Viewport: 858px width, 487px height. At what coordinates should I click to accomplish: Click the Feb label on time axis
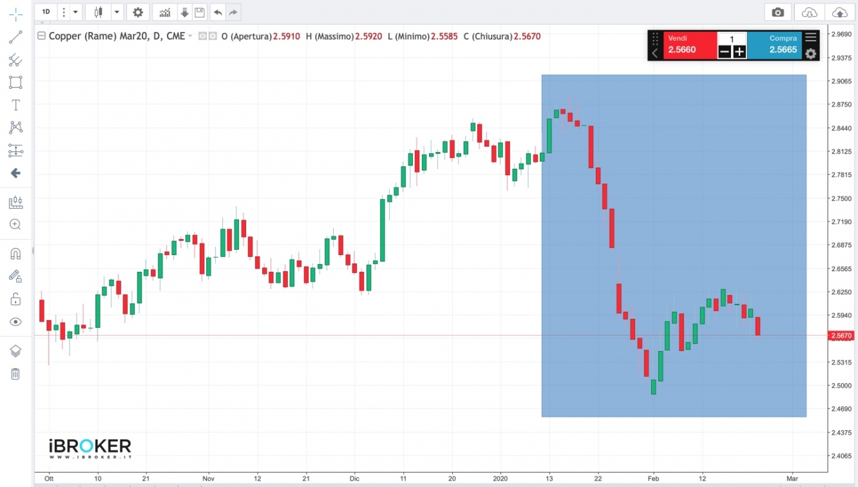coord(654,479)
